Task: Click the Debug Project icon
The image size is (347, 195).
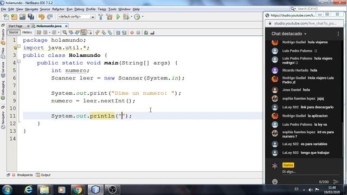Action: point(126,17)
